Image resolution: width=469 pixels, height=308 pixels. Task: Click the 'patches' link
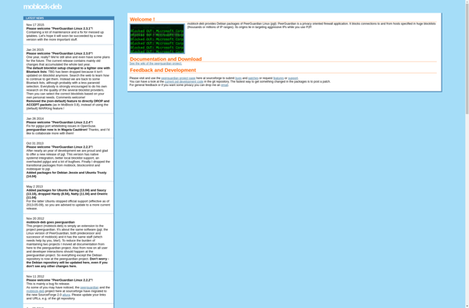click(x=253, y=78)
